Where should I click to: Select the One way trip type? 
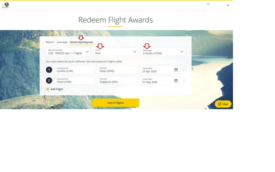[62, 42]
